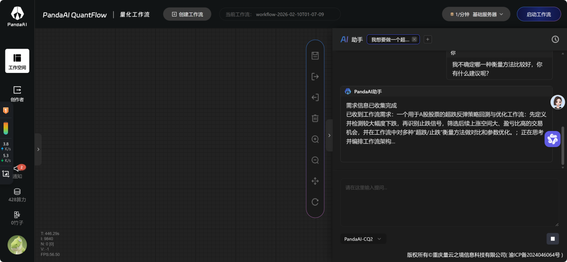Click the orange shield overlay icon

pos(6,110)
